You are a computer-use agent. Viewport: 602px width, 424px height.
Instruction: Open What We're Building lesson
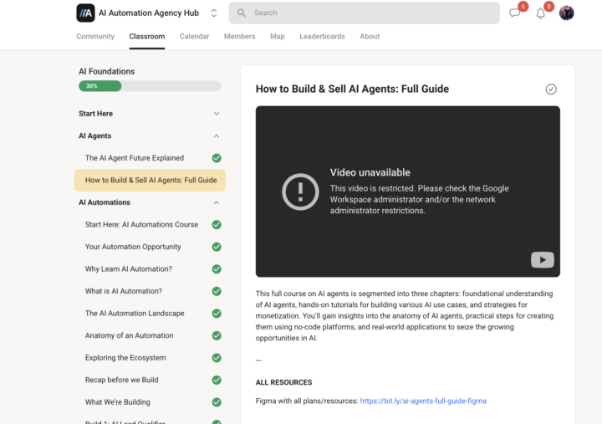(x=118, y=402)
